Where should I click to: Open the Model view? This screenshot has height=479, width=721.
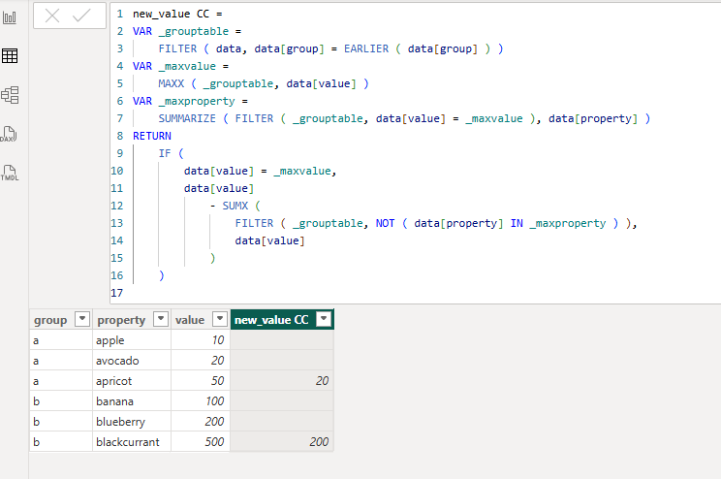tap(10, 95)
